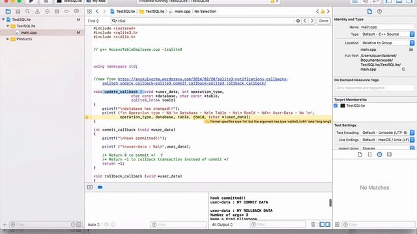The height and width of the screenshot is (234, 417).
Task: Open No Selection symbol menu
Action: (x=205, y=12)
